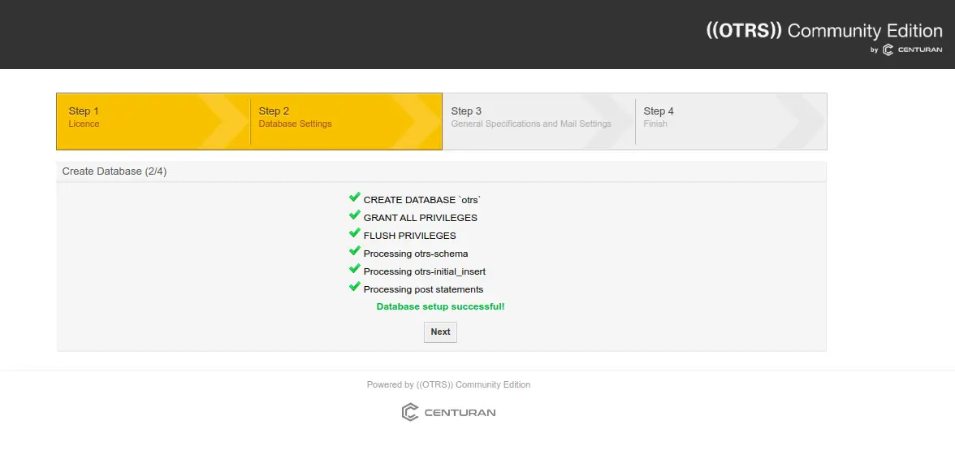Click the Centuran logo in the footer

[448, 413]
